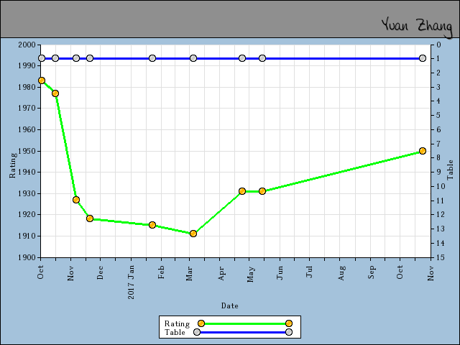Click the "Date" x-axis label
460x345 pixels.
[230, 305]
